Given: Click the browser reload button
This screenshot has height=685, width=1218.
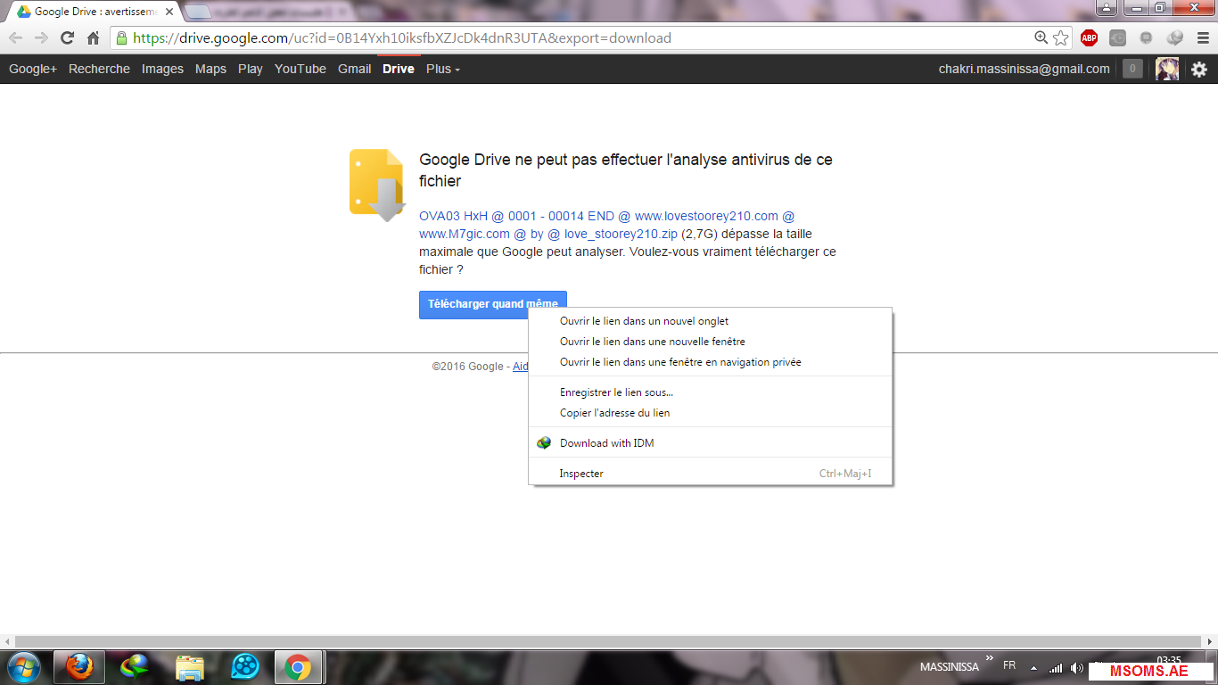Looking at the screenshot, I should pos(67,38).
